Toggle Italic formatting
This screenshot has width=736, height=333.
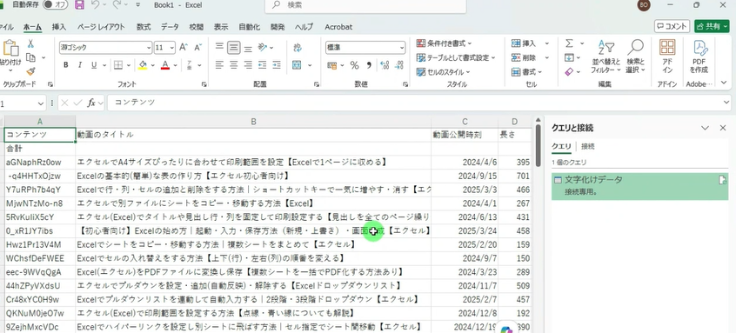click(x=80, y=64)
